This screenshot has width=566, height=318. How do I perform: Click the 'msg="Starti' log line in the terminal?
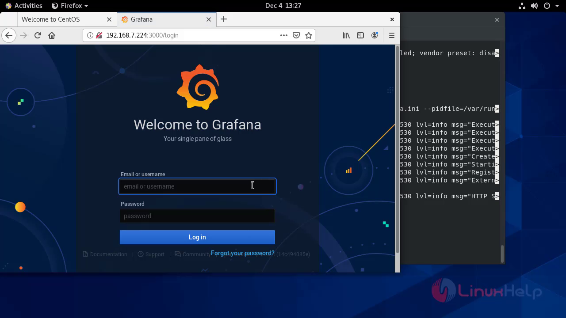(449, 164)
